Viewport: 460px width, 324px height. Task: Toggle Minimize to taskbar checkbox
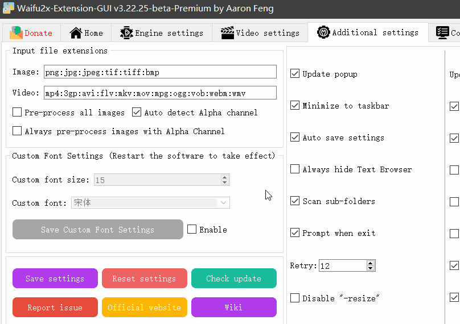tap(295, 105)
